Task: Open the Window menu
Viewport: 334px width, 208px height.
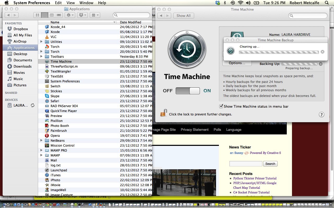Action: (86, 3)
